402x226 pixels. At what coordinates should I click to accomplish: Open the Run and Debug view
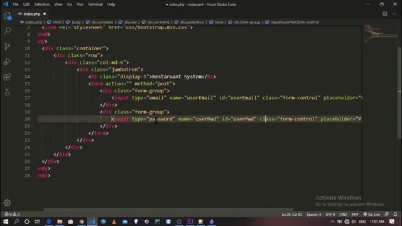[x=7, y=62]
